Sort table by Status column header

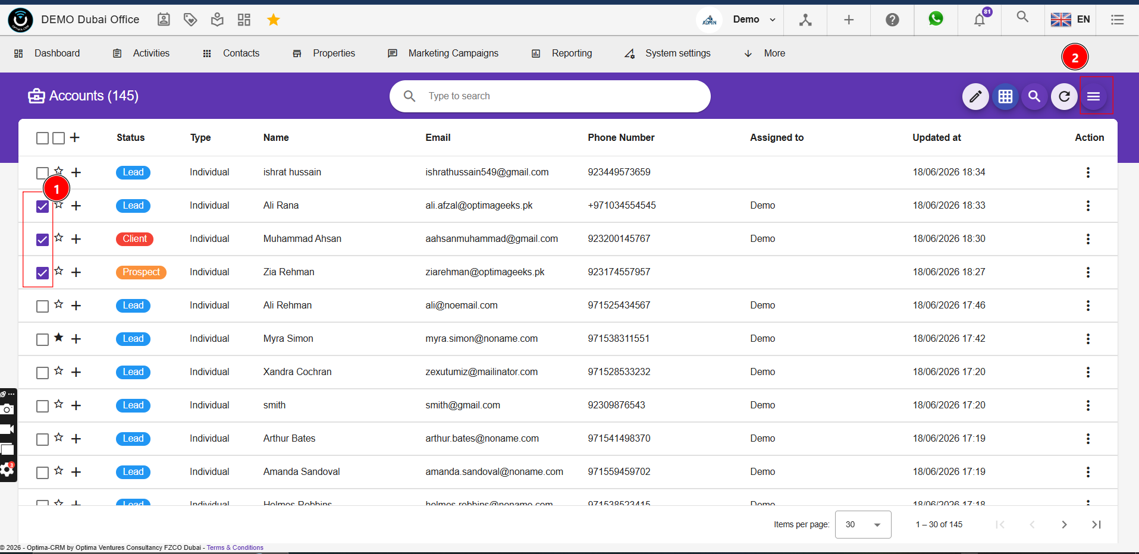(x=131, y=137)
